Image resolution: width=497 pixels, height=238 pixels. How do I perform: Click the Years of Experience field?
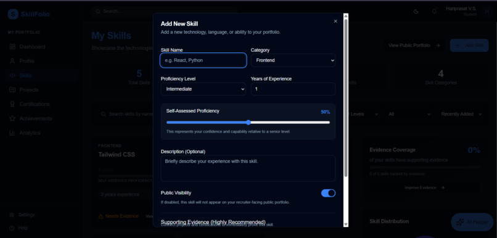[x=293, y=89]
